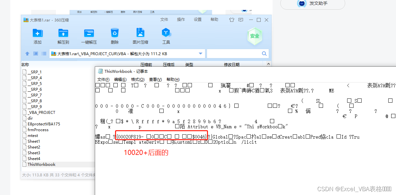Switch to list view icon
Image resolution: width=396 pixels, height=195 pixels.
44,54
